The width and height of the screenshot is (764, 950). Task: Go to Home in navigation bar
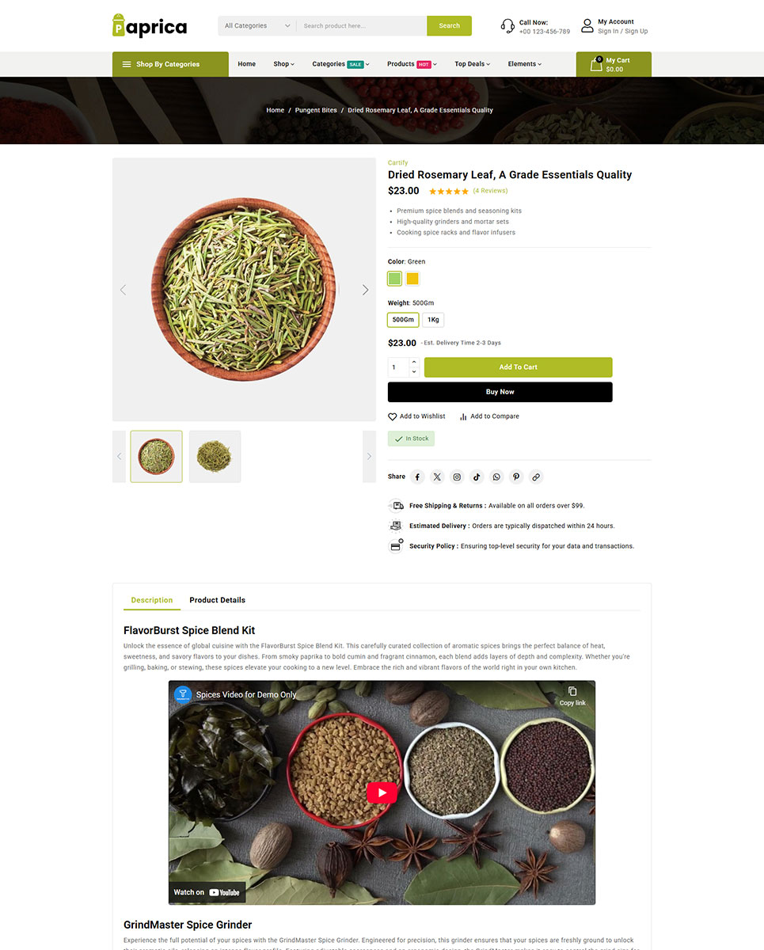click(x=247, y=64)
